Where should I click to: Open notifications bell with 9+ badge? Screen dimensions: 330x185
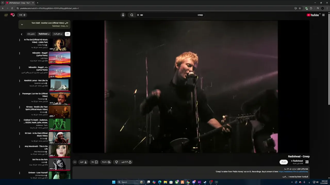(x=12, y=15)
